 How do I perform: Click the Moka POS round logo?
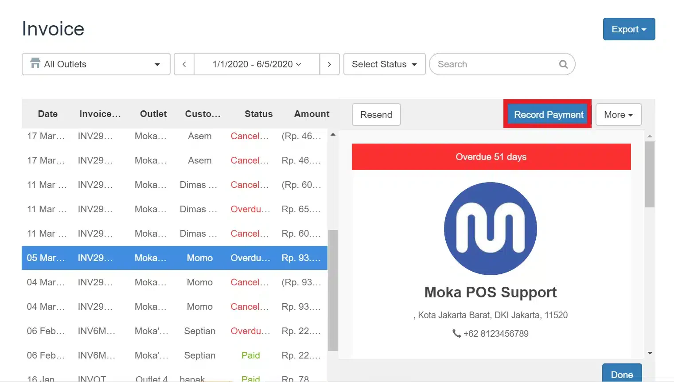click(x=491, y=229)
